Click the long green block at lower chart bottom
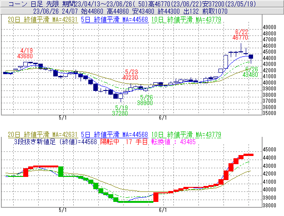The image size is (284, 216). [x=136, y=202]
